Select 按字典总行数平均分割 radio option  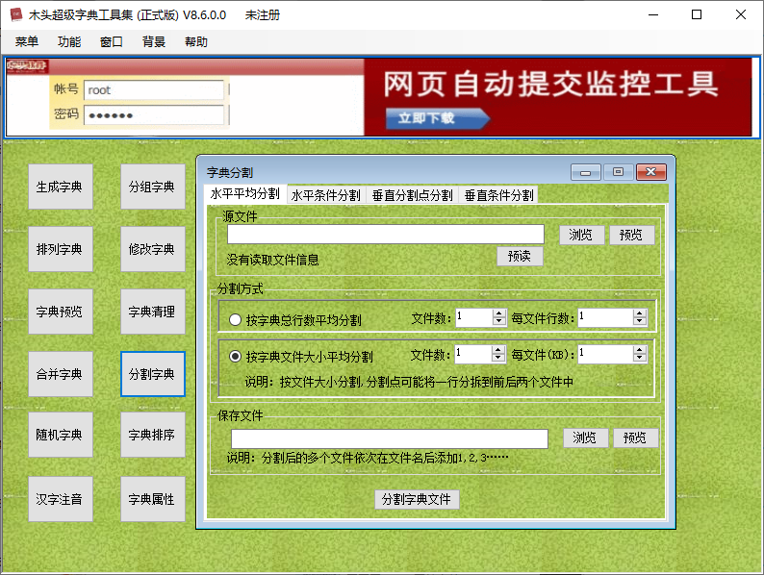click(236, 319)
